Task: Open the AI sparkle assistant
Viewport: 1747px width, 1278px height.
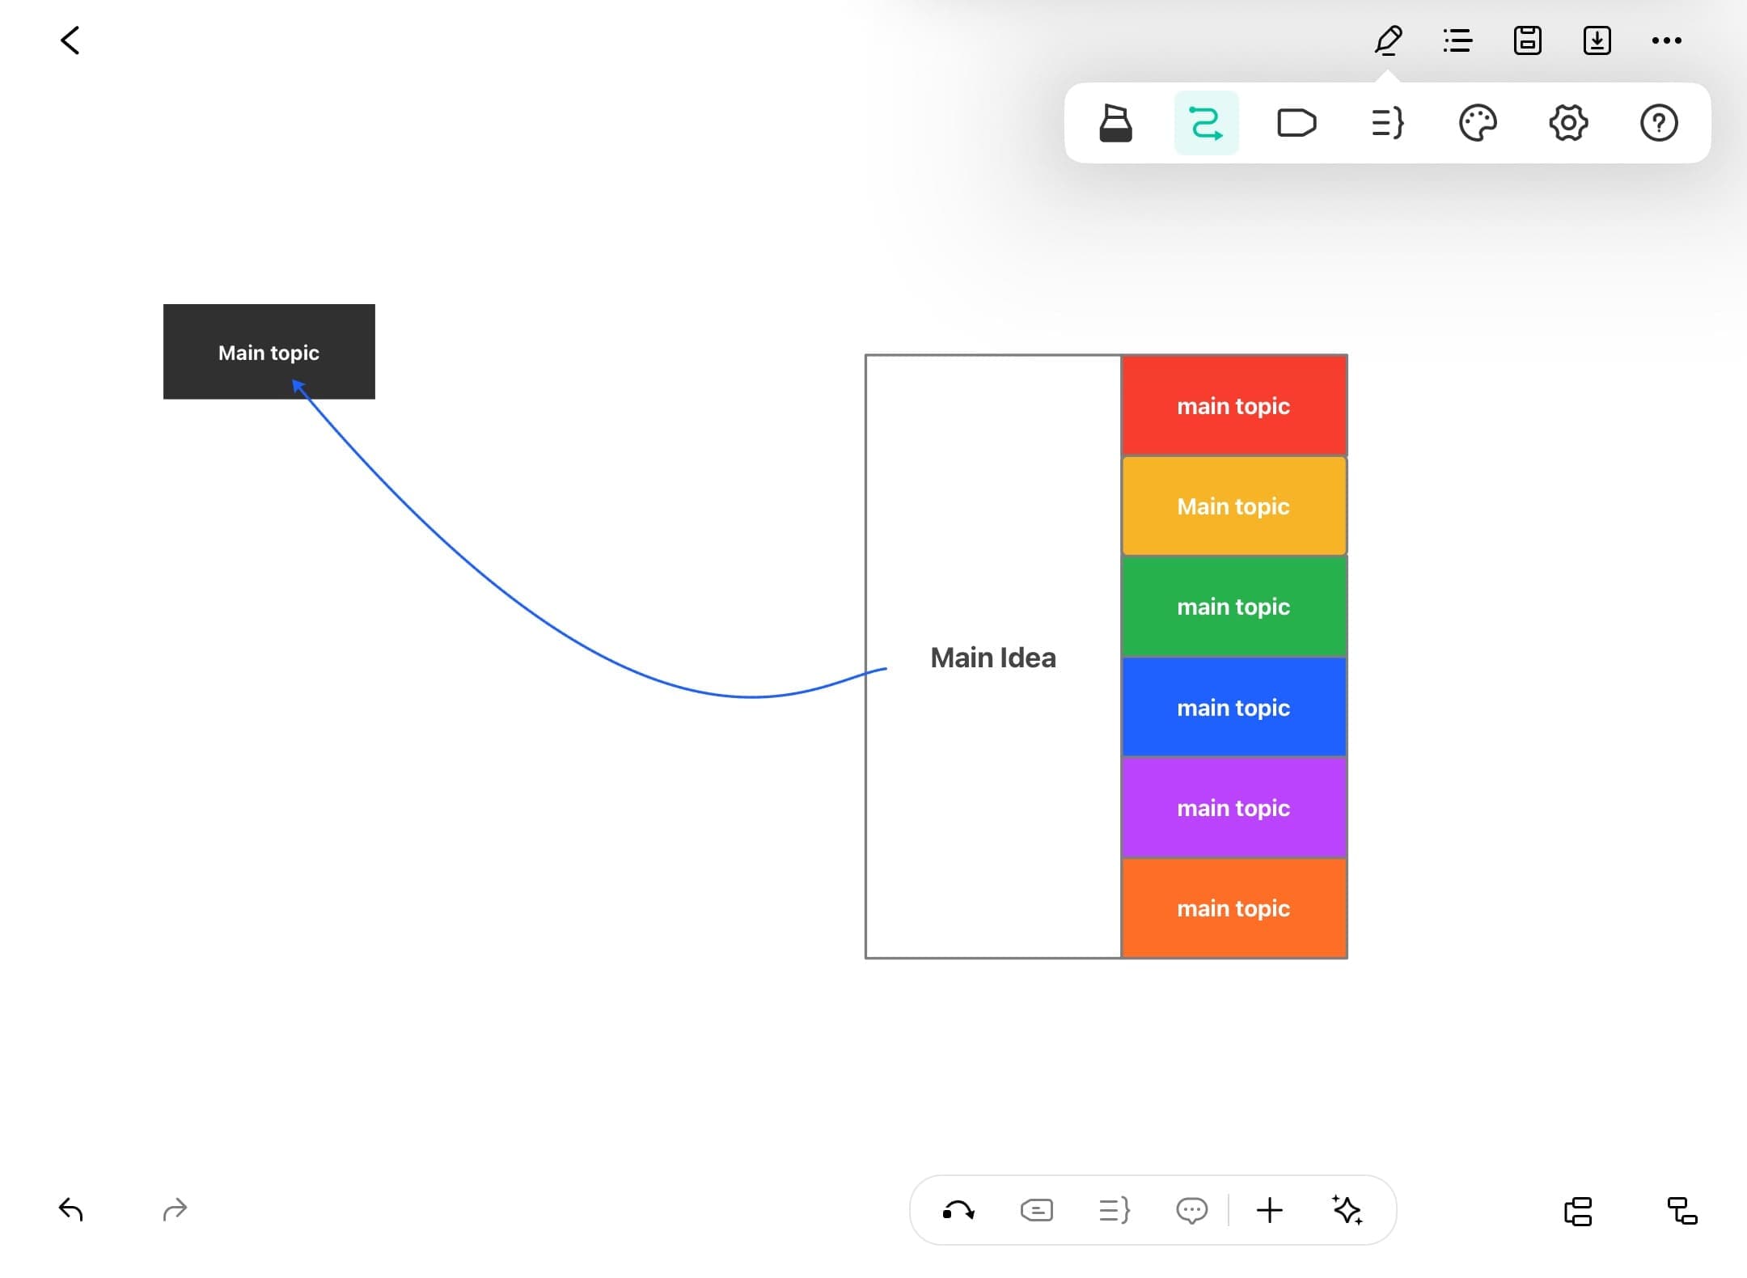Action: [1347, 1211]
